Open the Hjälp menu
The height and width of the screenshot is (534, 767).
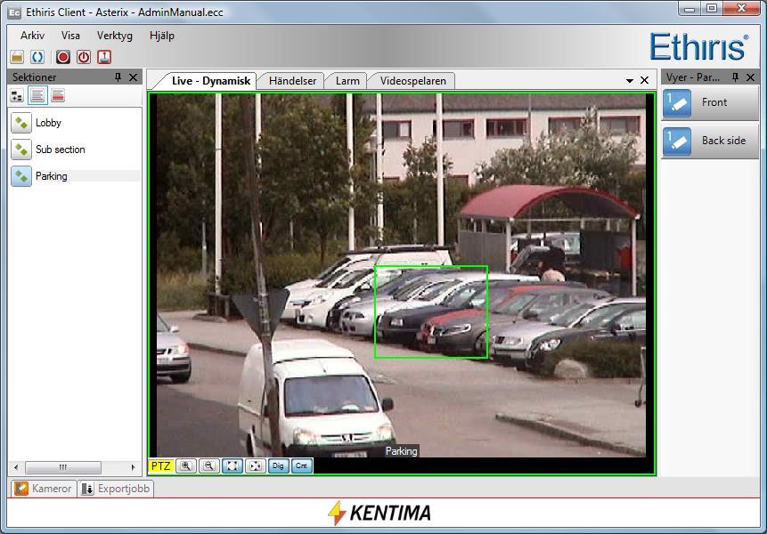click(162, 36)
